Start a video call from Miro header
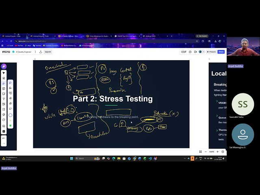The image size is (260, 195). 195,52
